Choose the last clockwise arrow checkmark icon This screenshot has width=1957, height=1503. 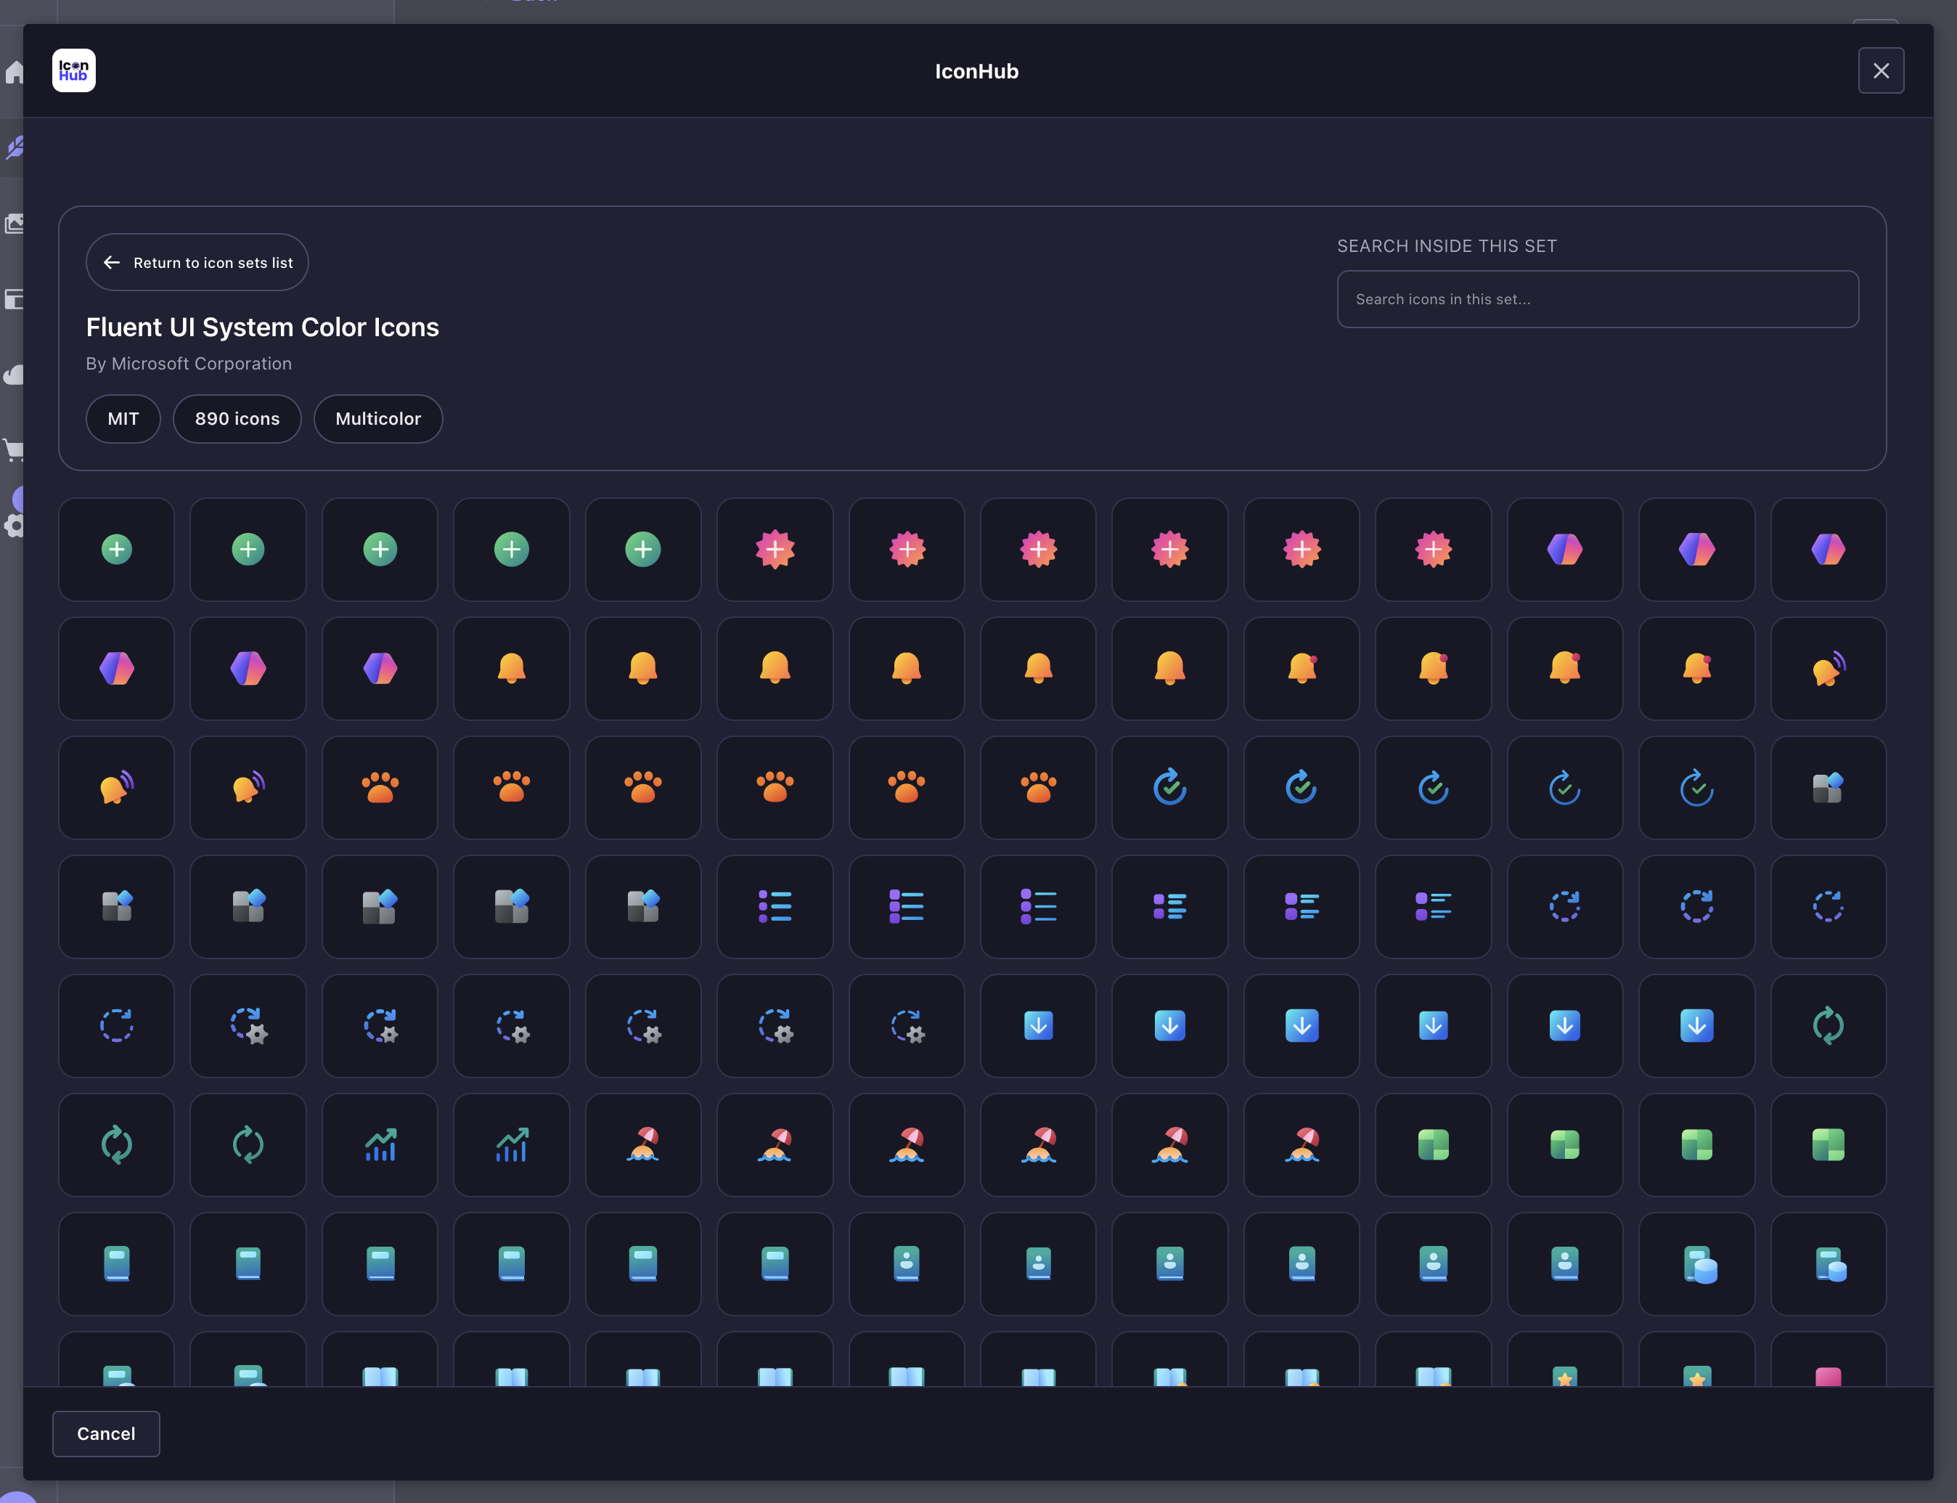1696,787
